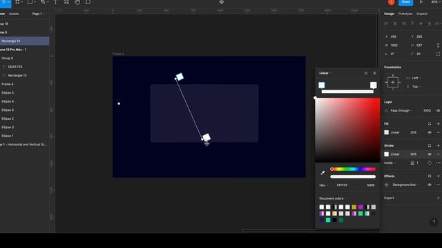This screenshot has width=442, height=248.
Task: Switch to Prototype tab
Action: tap(405, 14)
